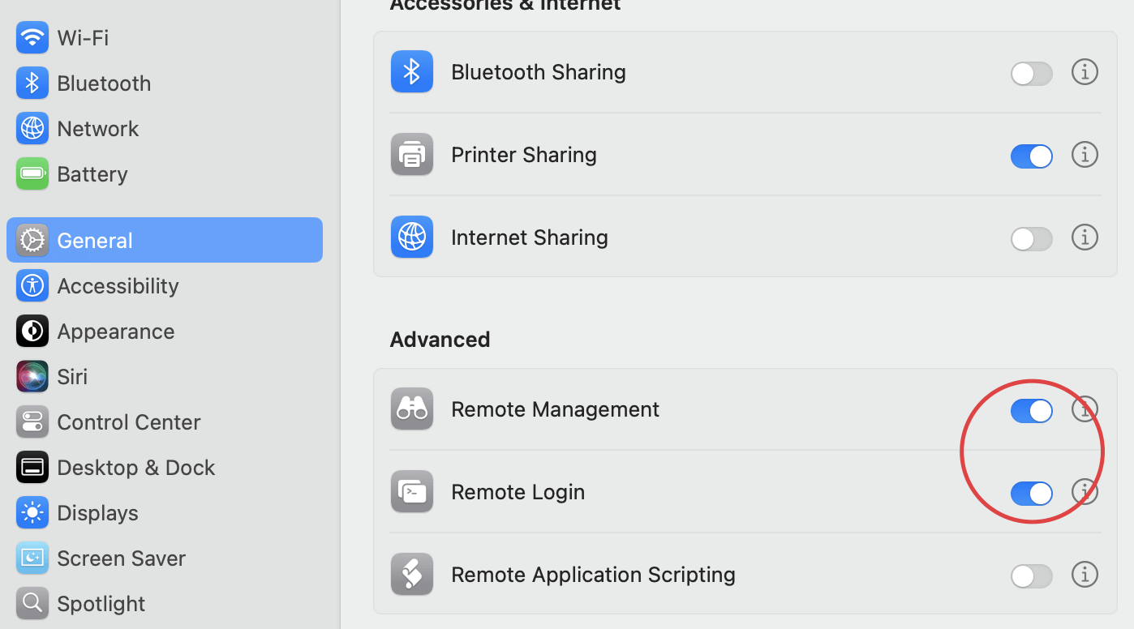
Task: Open Battery settings in sidebar
Action: pos(92,174)
